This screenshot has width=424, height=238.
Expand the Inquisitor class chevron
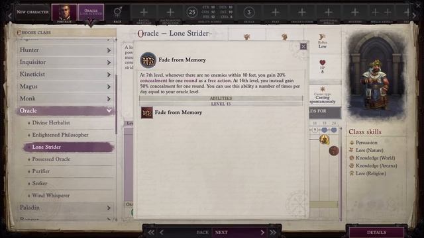109,63
